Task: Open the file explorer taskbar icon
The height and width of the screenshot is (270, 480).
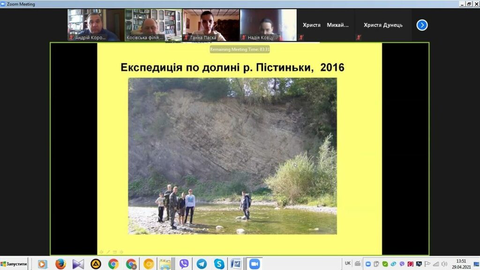Action: coord(165,264)
